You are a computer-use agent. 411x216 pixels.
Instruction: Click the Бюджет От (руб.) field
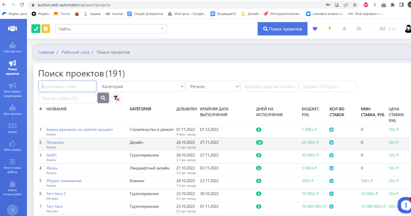328,86
